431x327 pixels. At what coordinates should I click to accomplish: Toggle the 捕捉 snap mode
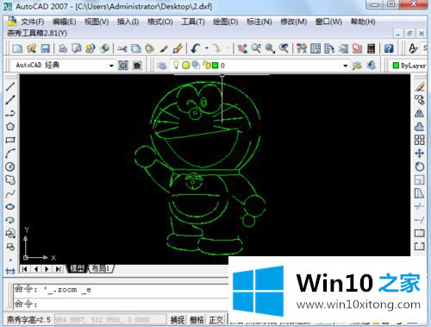click(x=178, y=319)
